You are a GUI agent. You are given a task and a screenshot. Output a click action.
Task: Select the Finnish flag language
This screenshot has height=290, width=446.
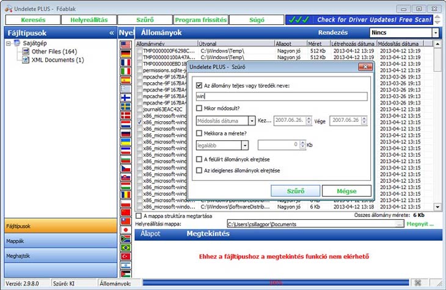[x=126, y=97]
